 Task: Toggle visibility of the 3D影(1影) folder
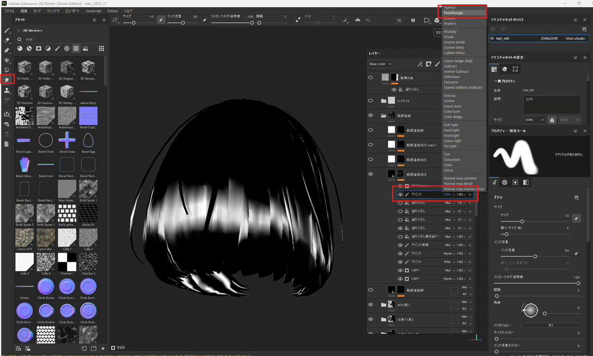click(x=371, y=319)
